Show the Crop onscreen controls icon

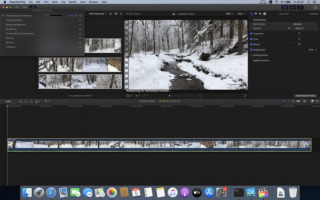pos(299,39)
